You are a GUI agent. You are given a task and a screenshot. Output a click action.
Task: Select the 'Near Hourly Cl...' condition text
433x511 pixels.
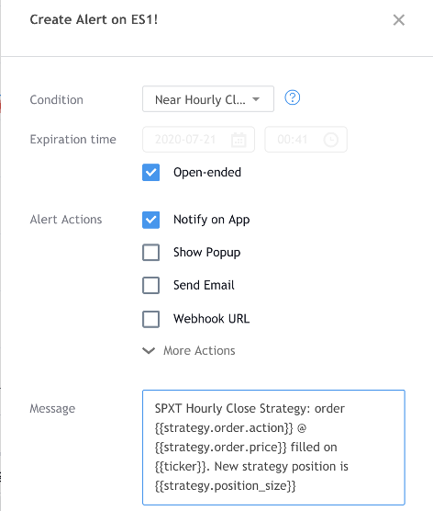click(x=200, y=99)
